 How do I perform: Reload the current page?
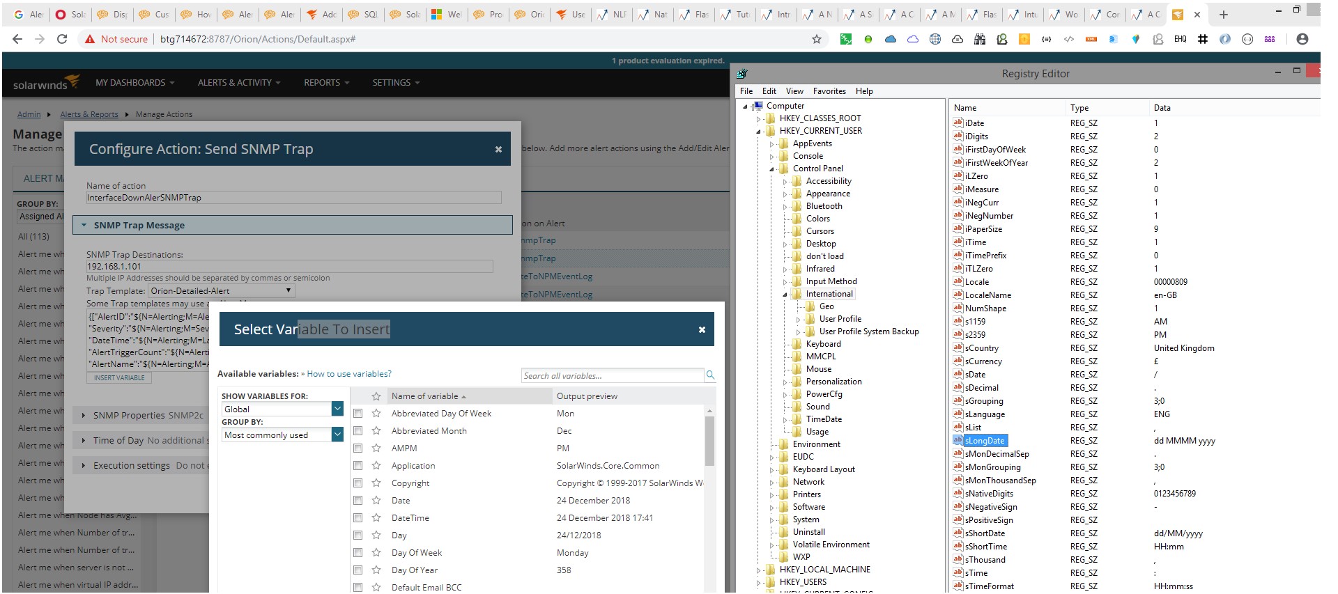[62, 39]
